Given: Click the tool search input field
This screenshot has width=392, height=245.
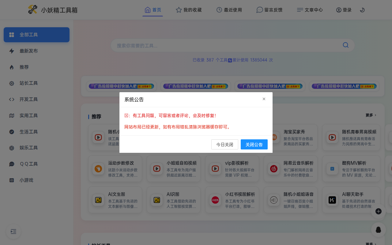Looking at the screenshot, I should click(227, 45).
